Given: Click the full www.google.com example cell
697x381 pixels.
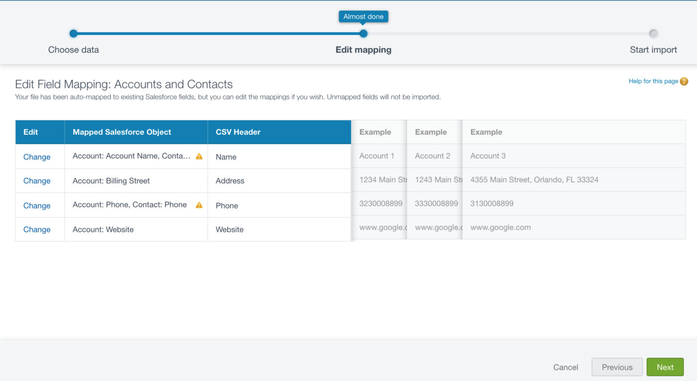Looking at the screenshot, I should (x=574, y=227).
